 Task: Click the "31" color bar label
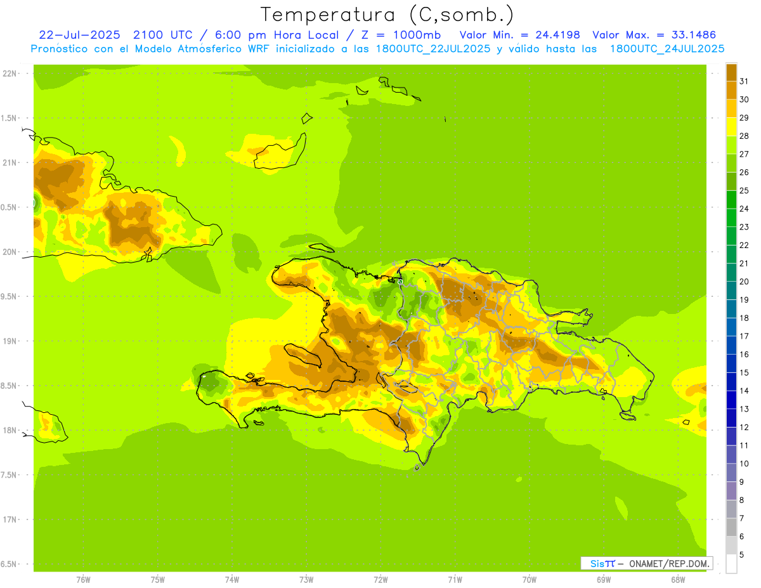pyautogui.click(x=744, y=81)
